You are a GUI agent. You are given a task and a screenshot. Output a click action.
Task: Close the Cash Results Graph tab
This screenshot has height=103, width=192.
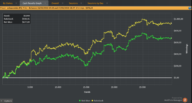pos(45,3)
